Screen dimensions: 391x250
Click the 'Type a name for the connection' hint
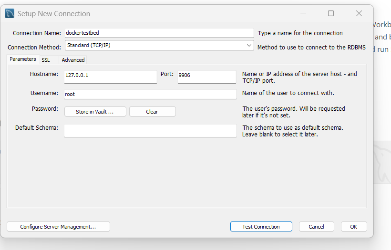[300, 33]
